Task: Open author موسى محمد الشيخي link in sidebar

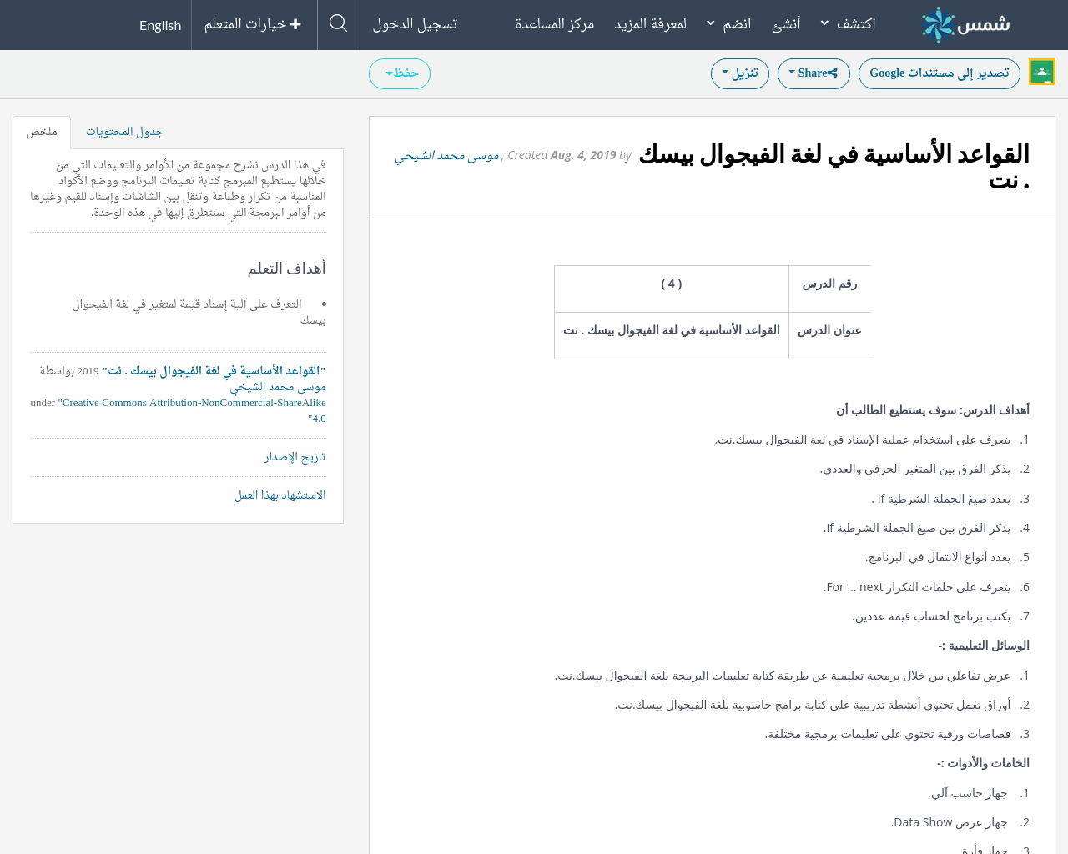Action: point(278,387)
